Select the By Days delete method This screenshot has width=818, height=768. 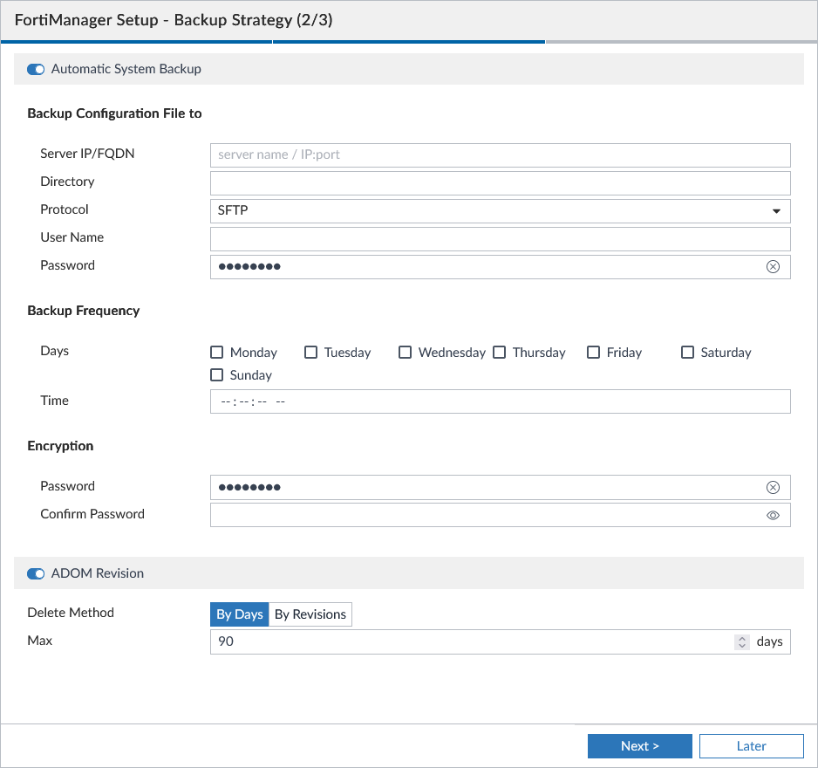pos(239,614)
